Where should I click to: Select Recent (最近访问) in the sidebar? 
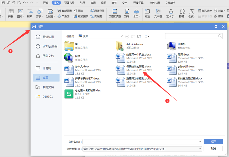tap(46, 37)
